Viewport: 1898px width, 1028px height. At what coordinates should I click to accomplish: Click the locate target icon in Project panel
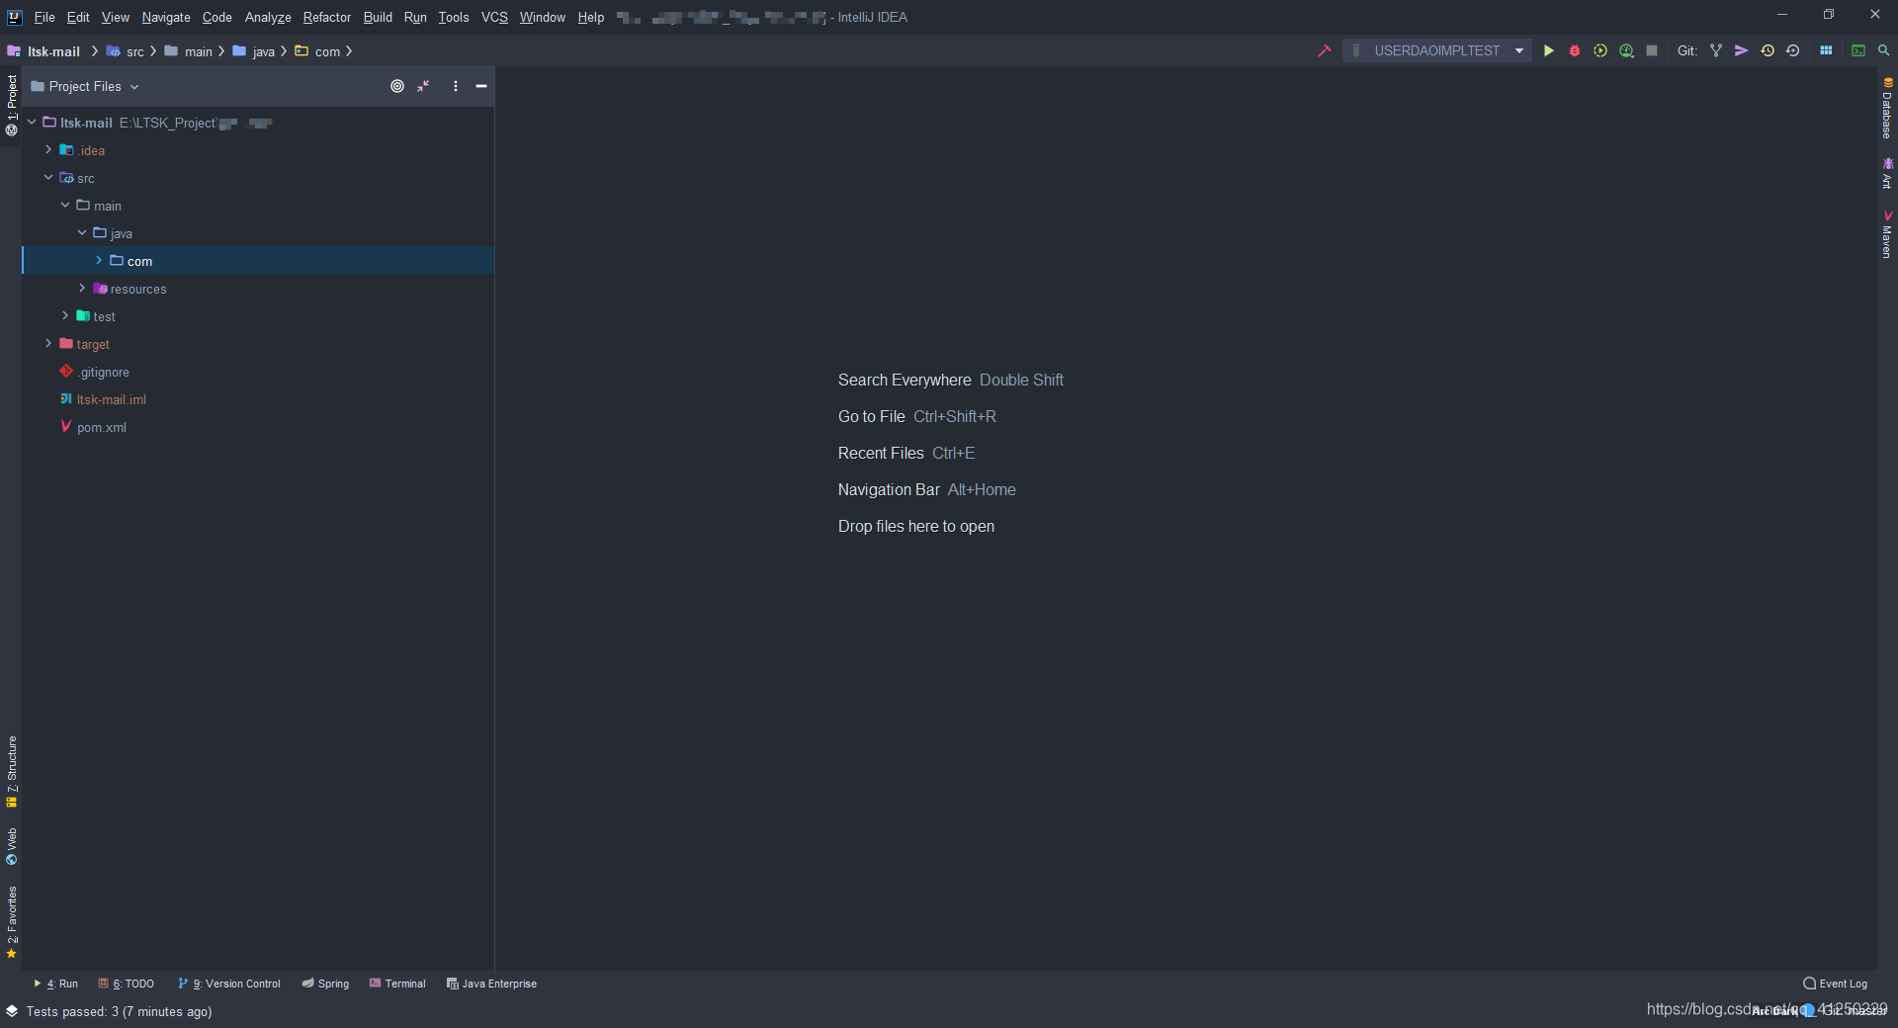coord(397,86)
